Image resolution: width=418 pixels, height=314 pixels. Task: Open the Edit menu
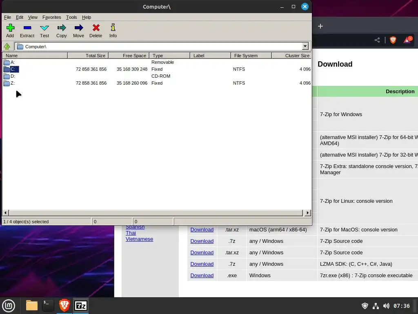point(20,17)
